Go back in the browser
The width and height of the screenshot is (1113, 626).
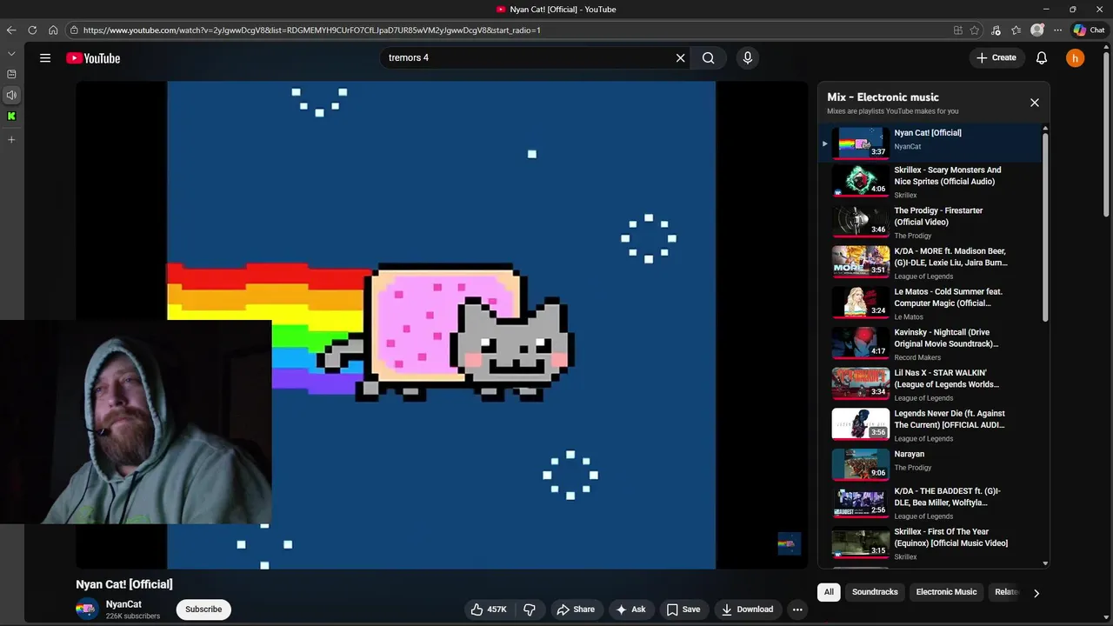click(x=11, y=30)
